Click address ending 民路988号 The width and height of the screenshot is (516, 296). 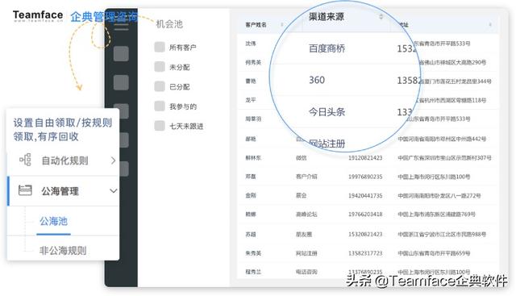[x=442, y=234]
